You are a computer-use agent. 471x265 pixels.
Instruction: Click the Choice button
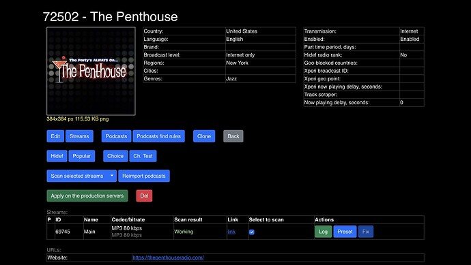pos(115,156)
